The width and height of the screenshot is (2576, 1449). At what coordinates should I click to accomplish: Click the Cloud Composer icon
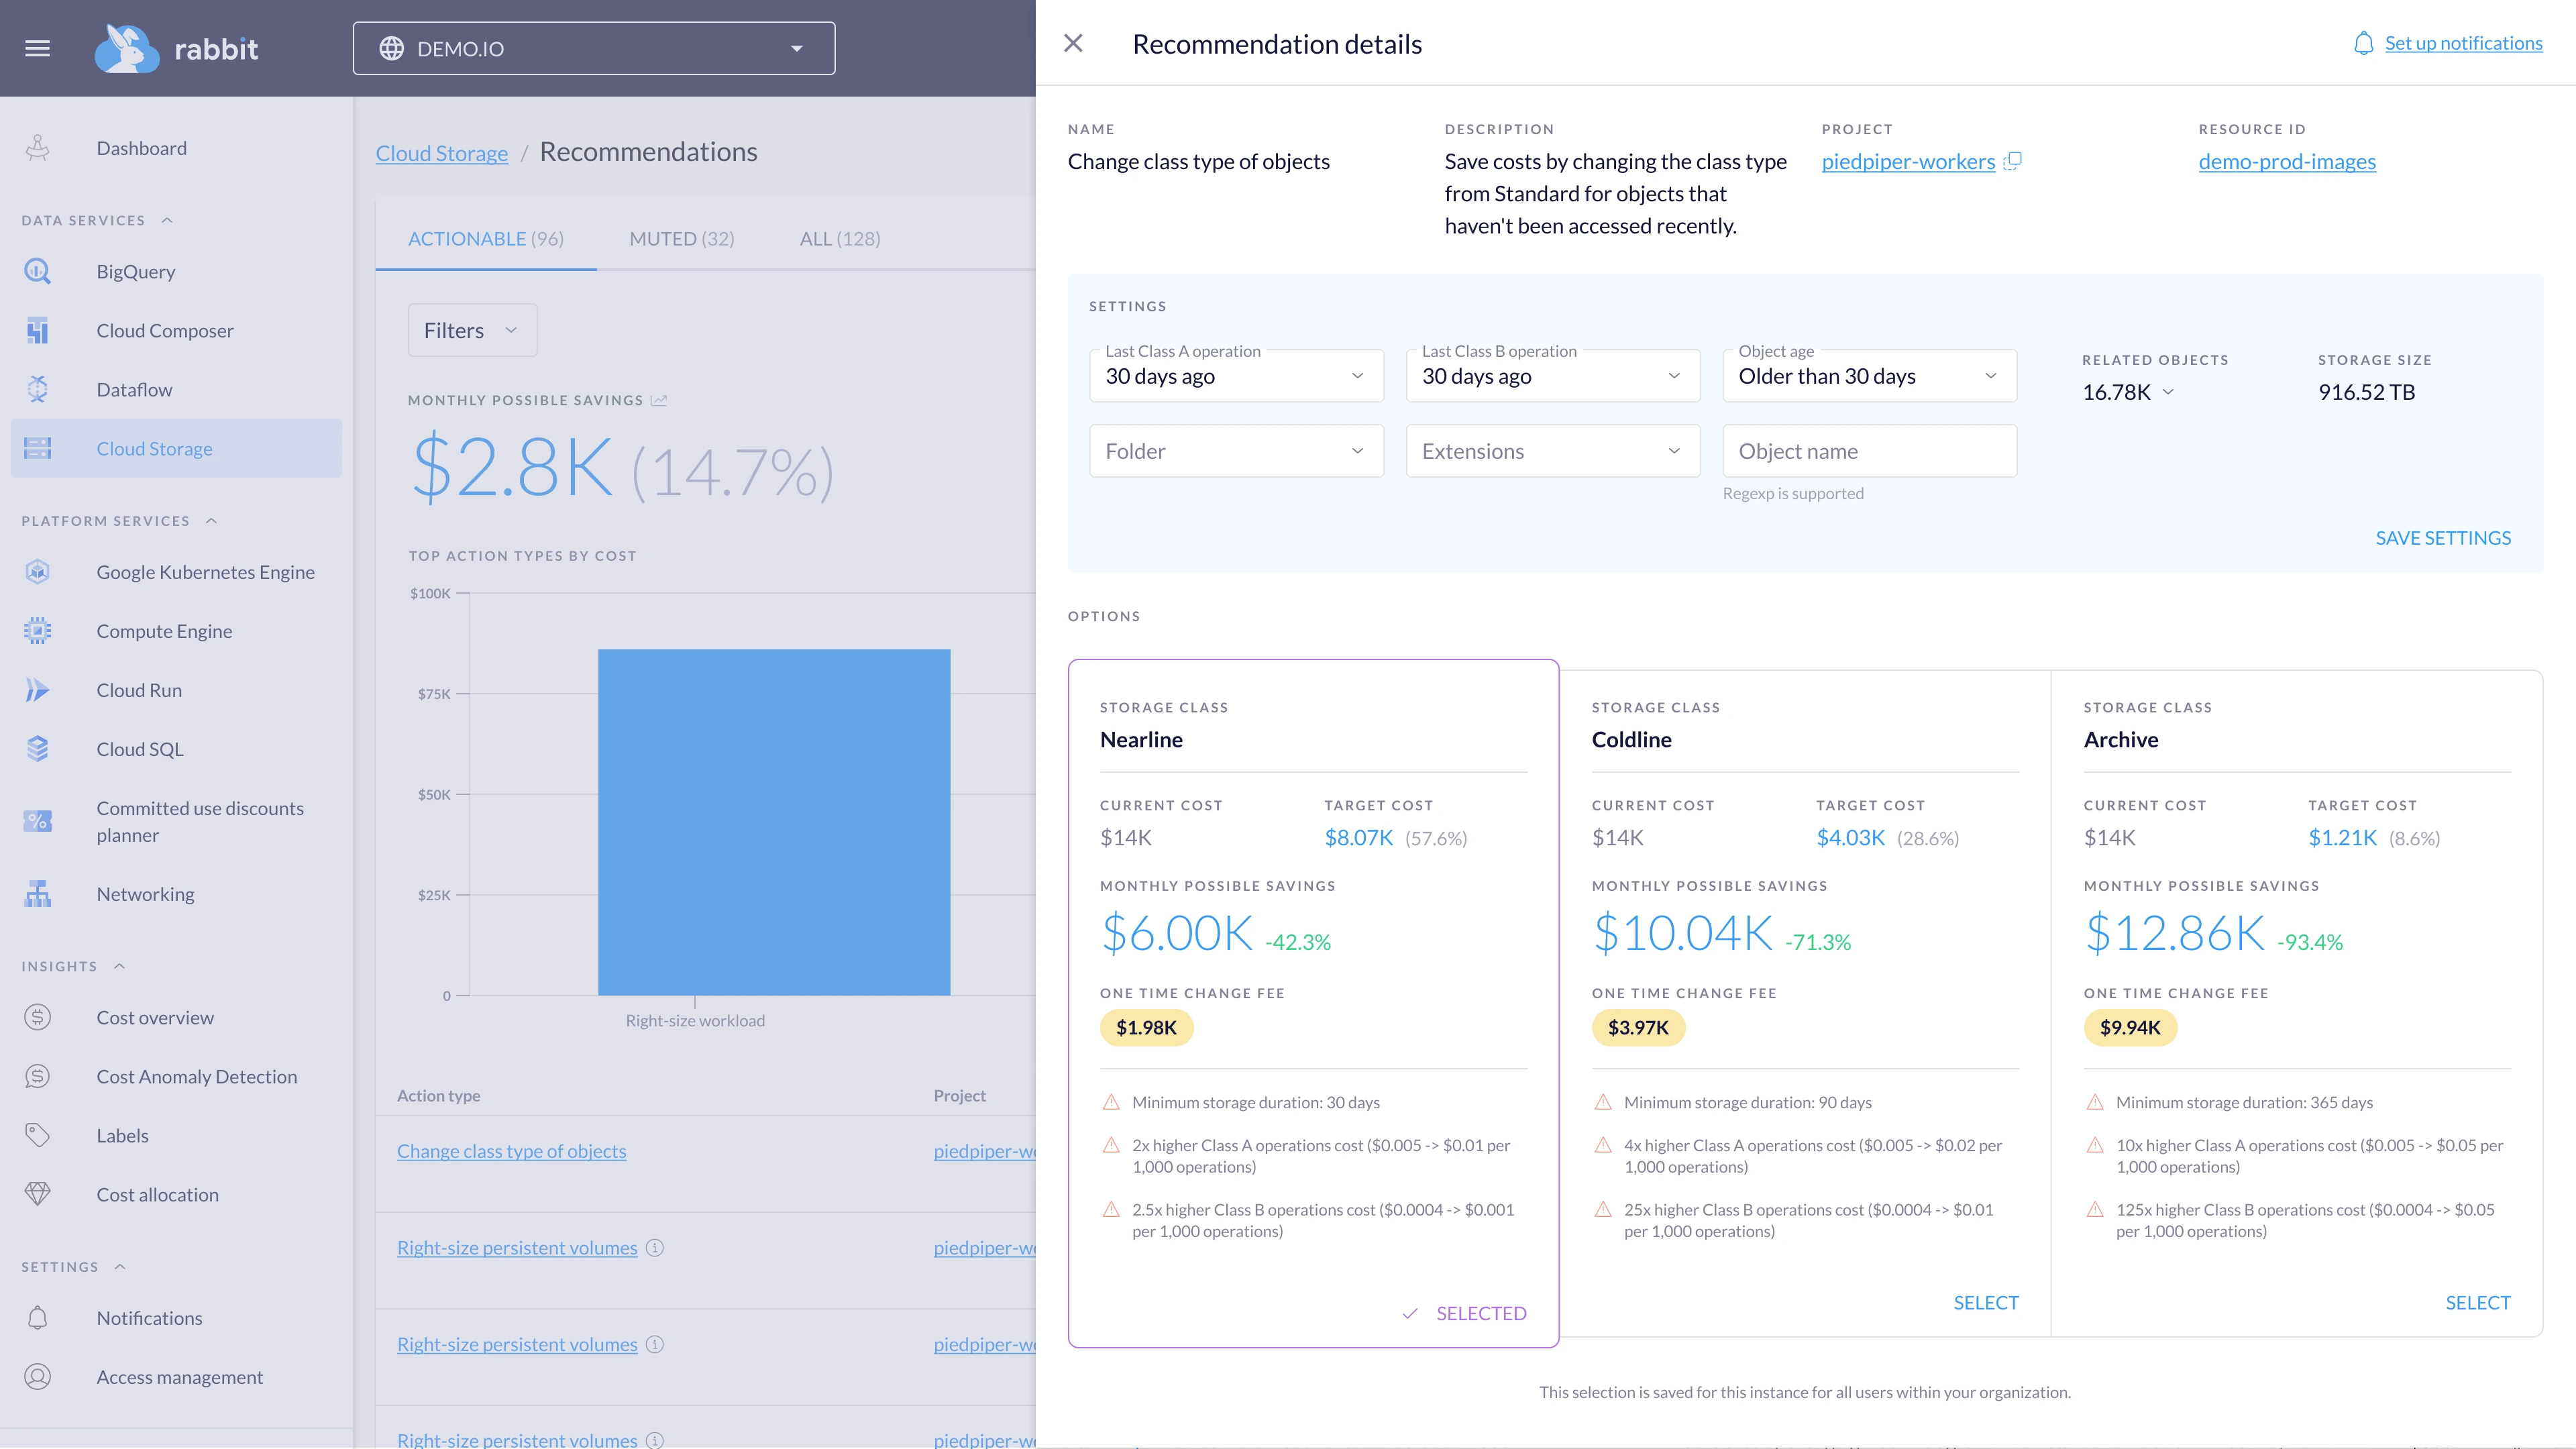click(37, 330)
